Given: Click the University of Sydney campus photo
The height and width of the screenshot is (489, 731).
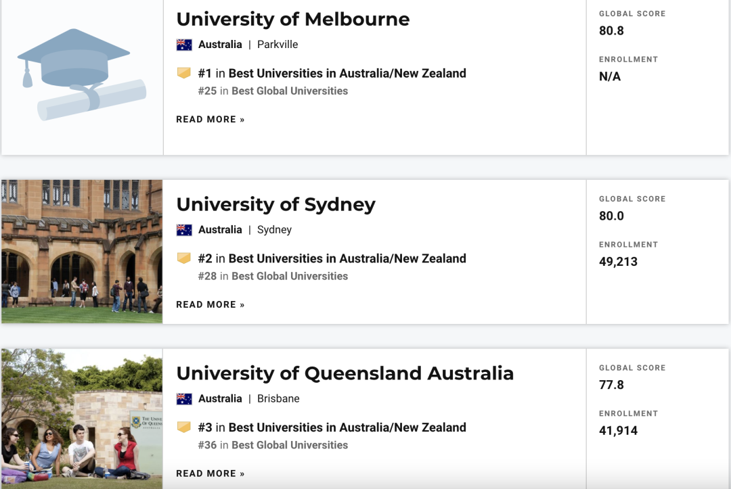Looking at the screenshot, I should coord(82,252).
